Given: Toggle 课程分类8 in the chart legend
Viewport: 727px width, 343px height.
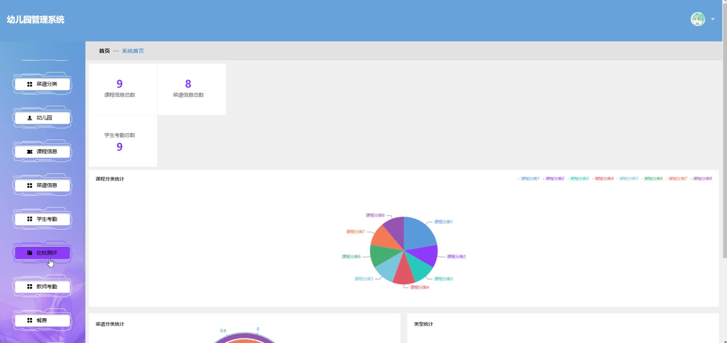Looking at the screenshot, I should (x=702, y=179).
